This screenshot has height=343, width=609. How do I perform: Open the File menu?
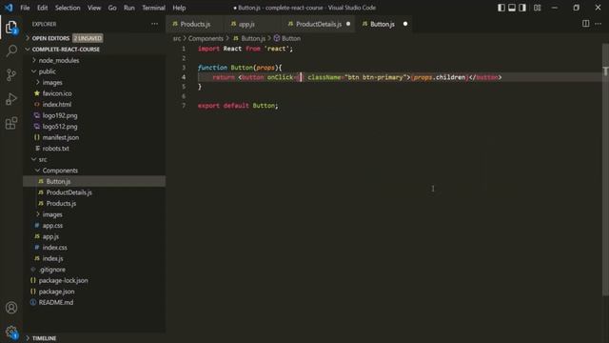[25, 8]
